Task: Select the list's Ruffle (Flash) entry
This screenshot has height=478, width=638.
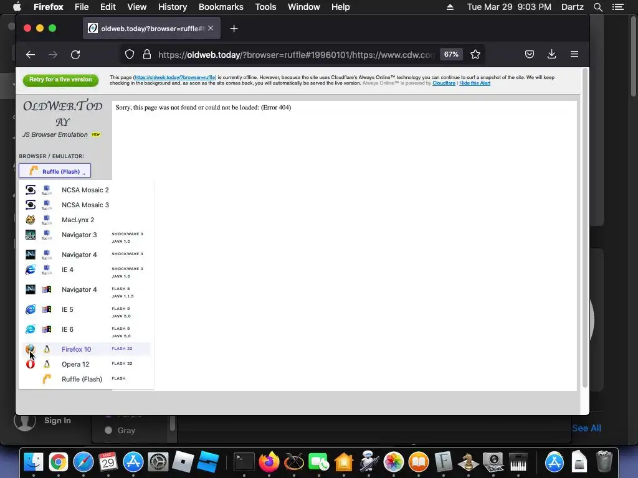Action: [86, 379]
